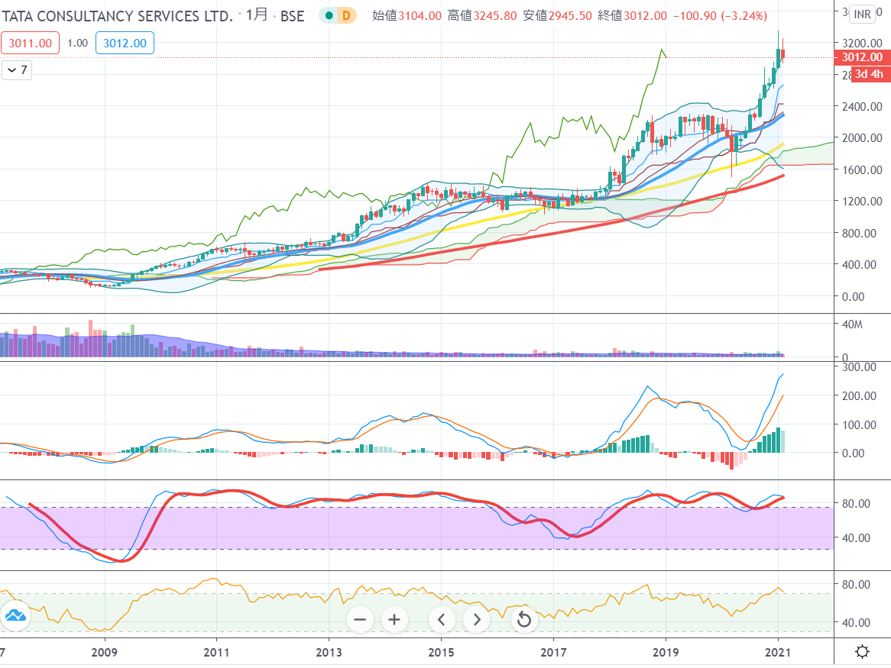Click the 2009 label on the time axis
The height and width of the screenshot is (668, 891).
click(x=105, y=652)
